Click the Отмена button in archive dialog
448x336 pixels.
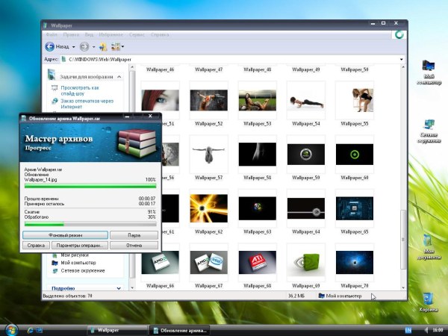tap(134, 244)
